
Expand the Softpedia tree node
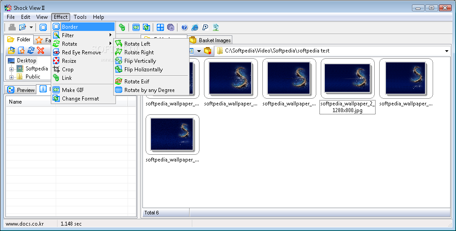coord(11,69)
